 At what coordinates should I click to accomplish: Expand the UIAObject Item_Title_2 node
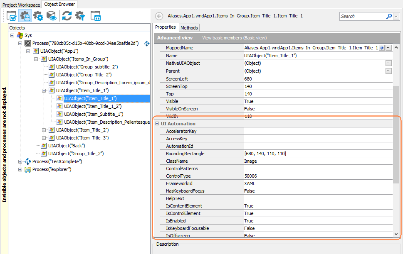click(44, 130)
